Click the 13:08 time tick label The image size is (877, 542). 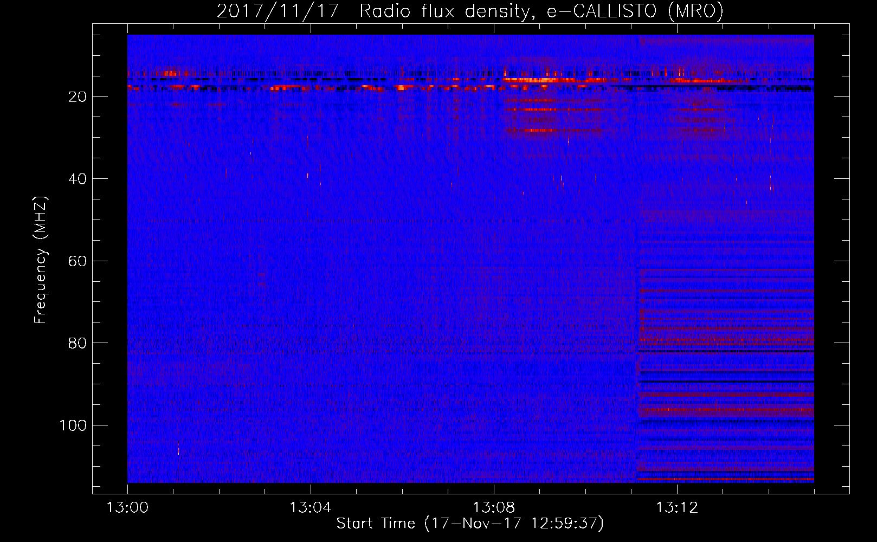494,508
